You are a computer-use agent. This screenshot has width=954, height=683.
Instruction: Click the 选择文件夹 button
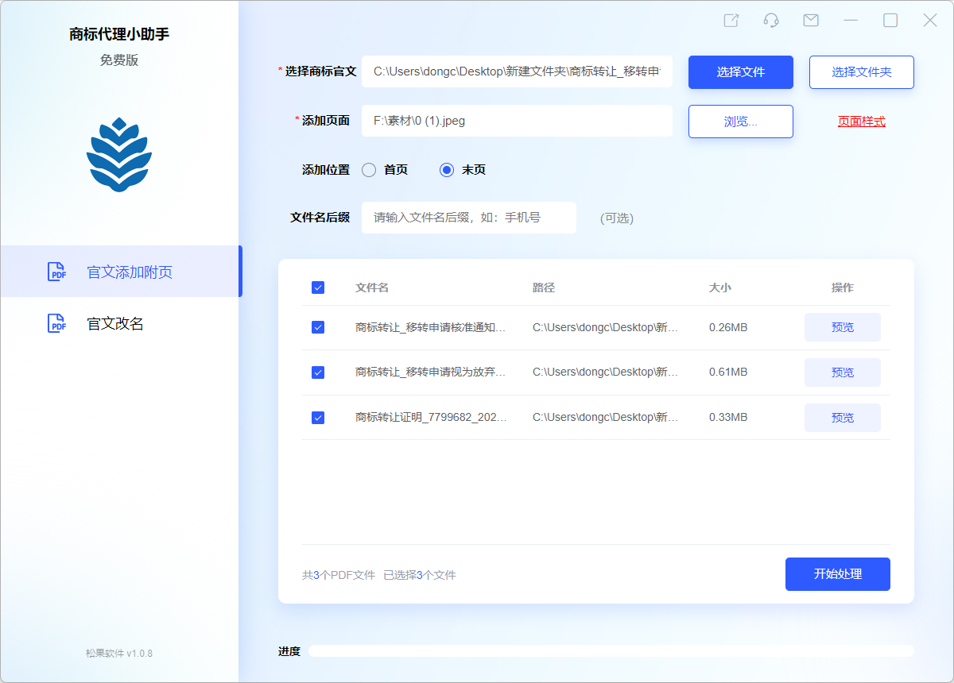tap(861, 71)
